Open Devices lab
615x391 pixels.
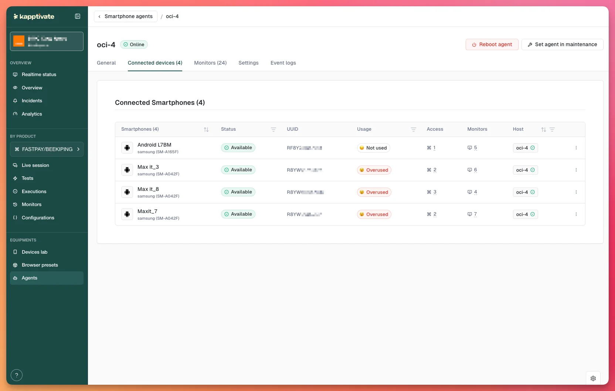coord(47,252)
